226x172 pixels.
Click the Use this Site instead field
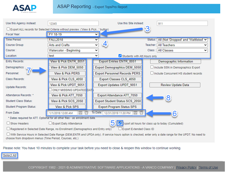pos(182,23)
